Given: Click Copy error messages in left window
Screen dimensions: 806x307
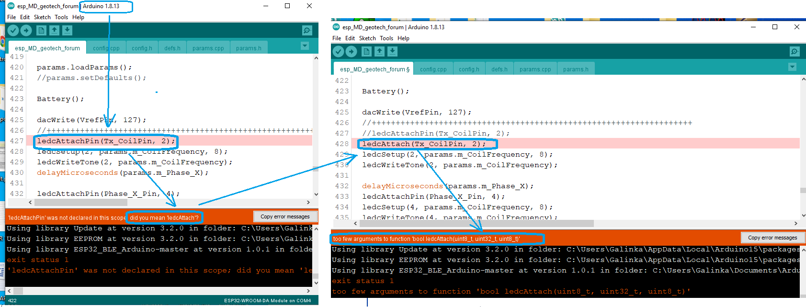Looking at the screenshot, I should coord(285,216).
